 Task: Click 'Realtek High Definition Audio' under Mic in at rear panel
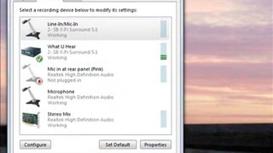tap(81, 75)
